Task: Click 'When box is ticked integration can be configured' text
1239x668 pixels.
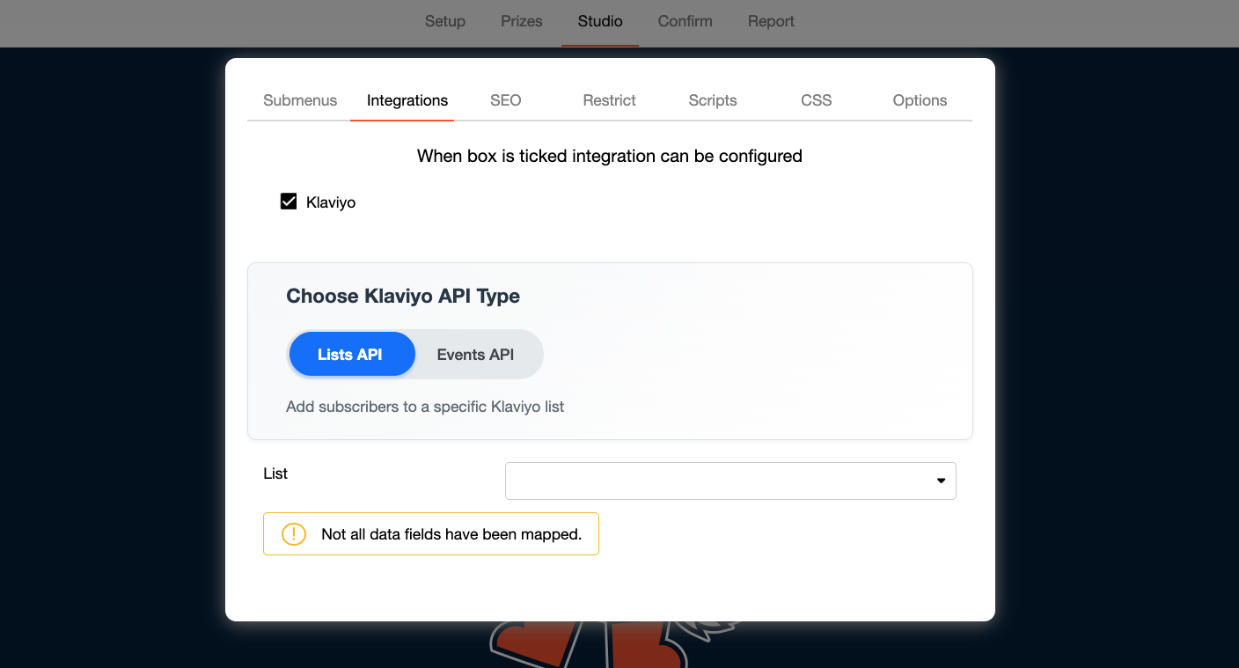Action: coord(610,156)
